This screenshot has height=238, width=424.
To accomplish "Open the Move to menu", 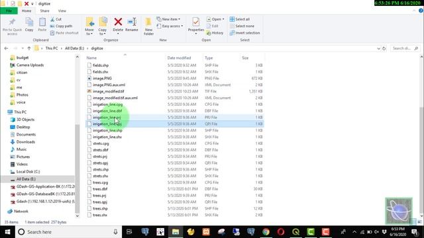I will pos(89,26).
